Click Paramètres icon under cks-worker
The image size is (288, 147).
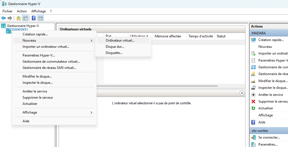point(253,144)
